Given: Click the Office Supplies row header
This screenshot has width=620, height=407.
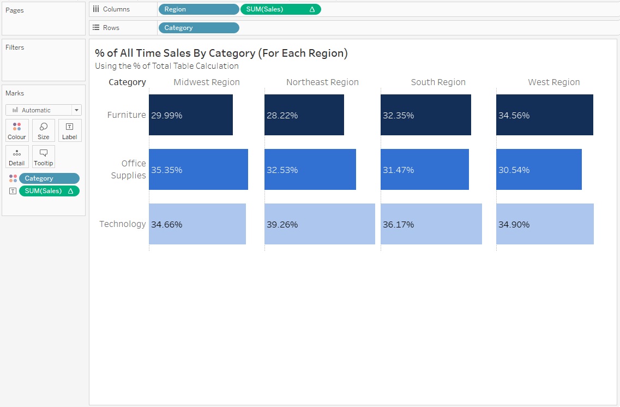Looking at the screenshot, I should click(128, 169).
